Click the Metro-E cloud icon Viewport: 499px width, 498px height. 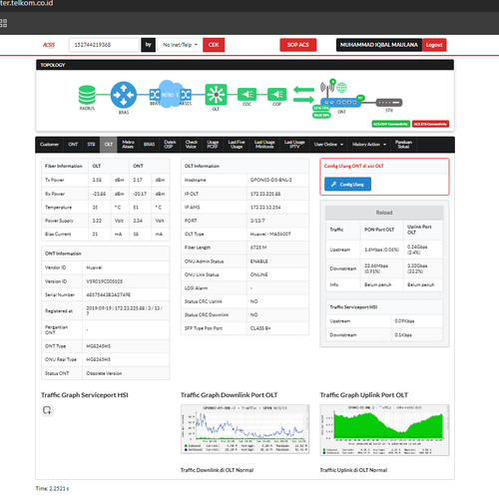[x=170, y=94]
